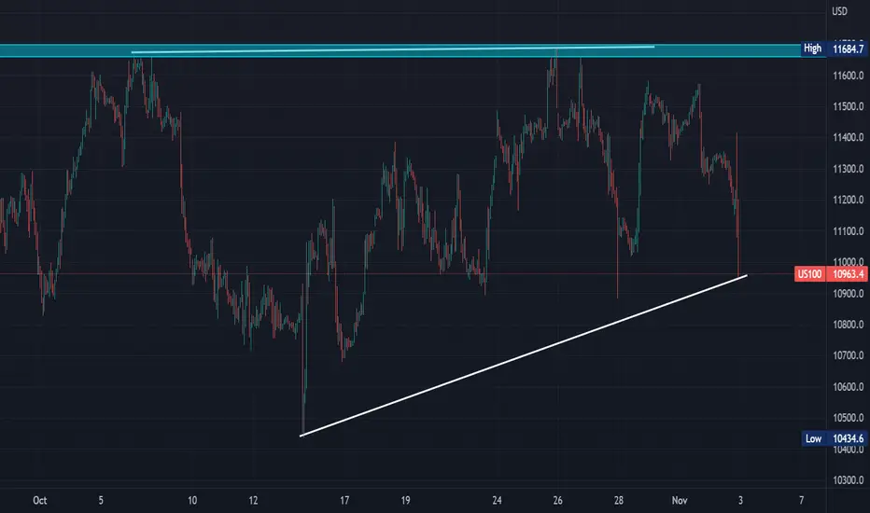Click the 11100.0 price axis label

pos(849,231)
